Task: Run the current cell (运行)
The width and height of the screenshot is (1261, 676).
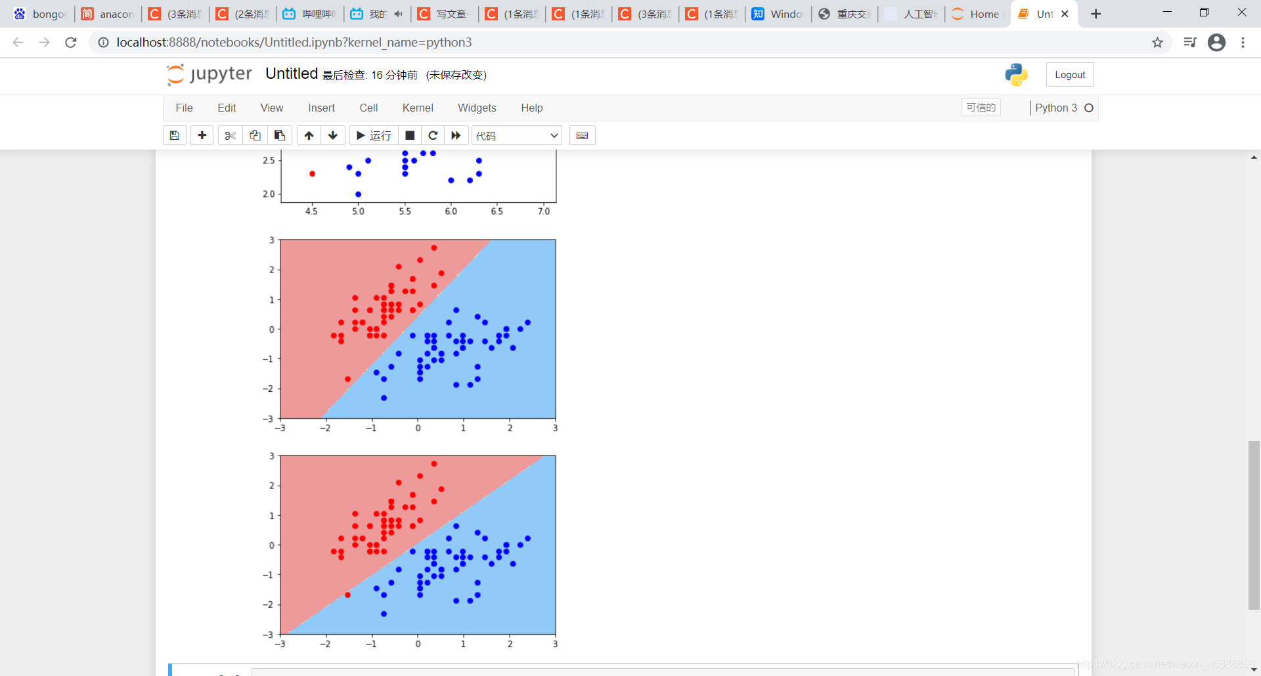Action: point(374,135)
